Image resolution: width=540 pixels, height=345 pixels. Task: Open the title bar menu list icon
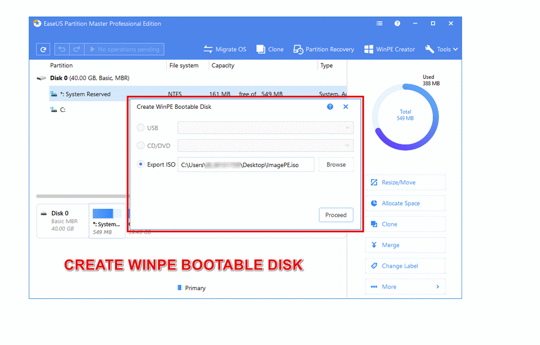(379, 23)
